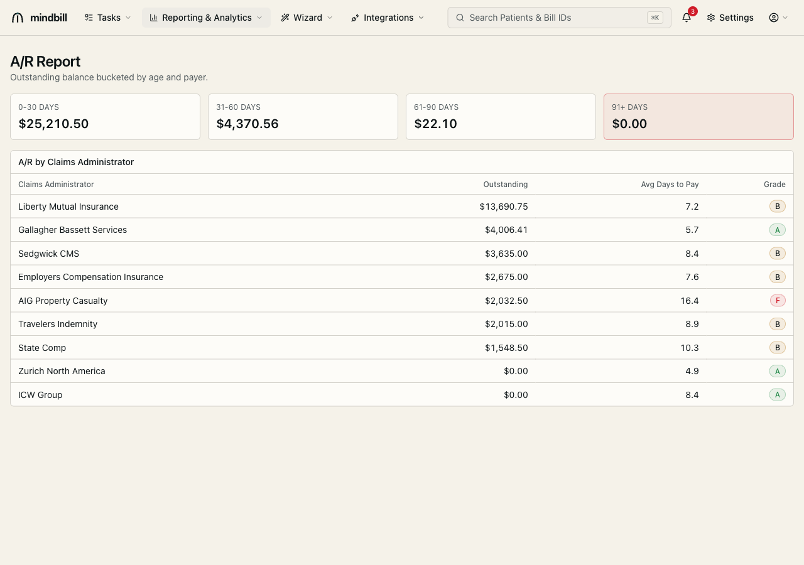
Task: Click grade B badge for Liberty Mutual Insurance
Action: 778,207
